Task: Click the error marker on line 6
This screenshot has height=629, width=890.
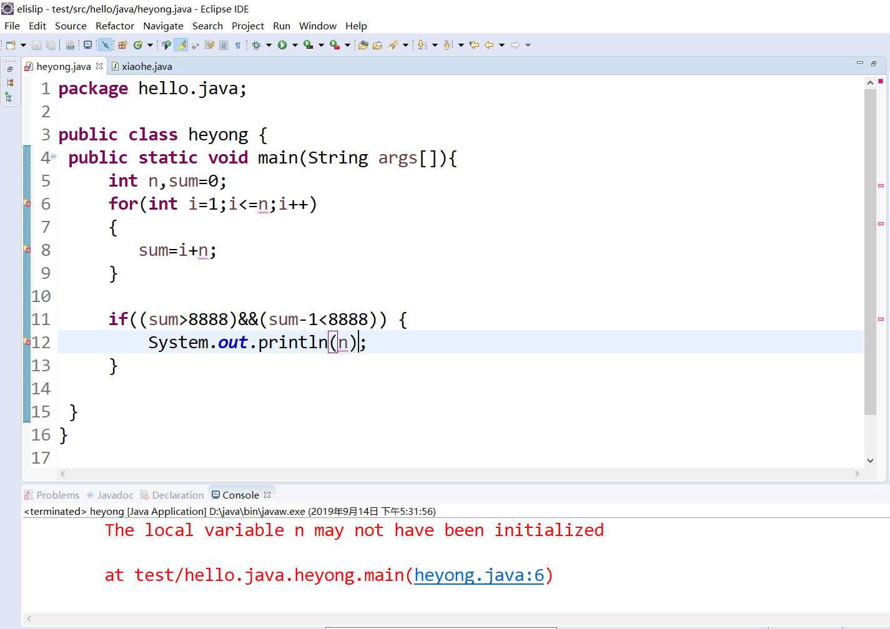Action: (x=27, y=203)
